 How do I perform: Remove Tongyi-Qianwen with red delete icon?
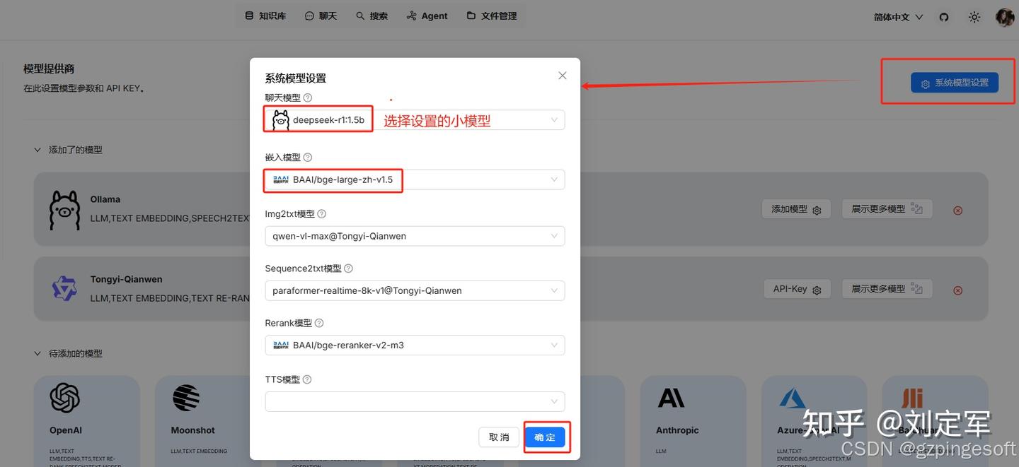tap(957, 290)
